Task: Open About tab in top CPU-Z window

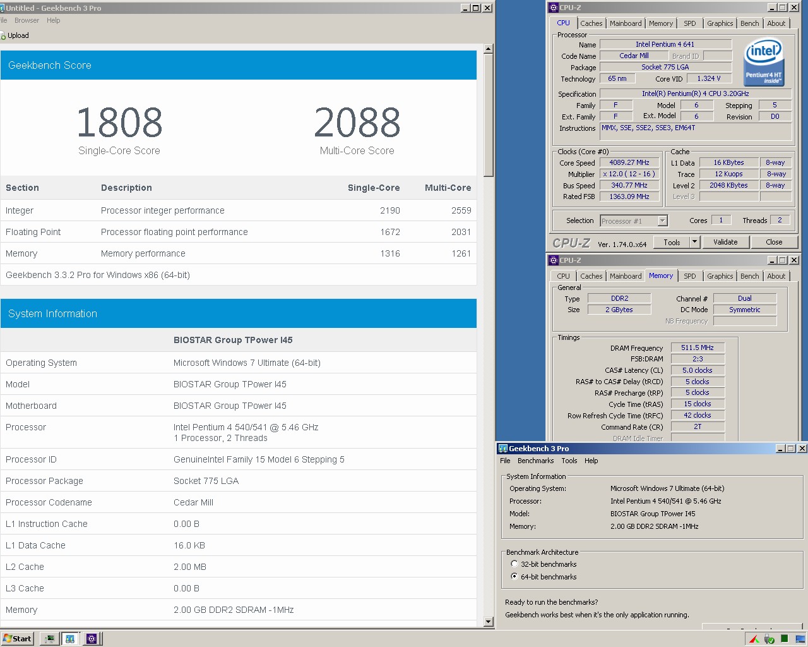Action: pyautogui.click(x=776, y=23)
